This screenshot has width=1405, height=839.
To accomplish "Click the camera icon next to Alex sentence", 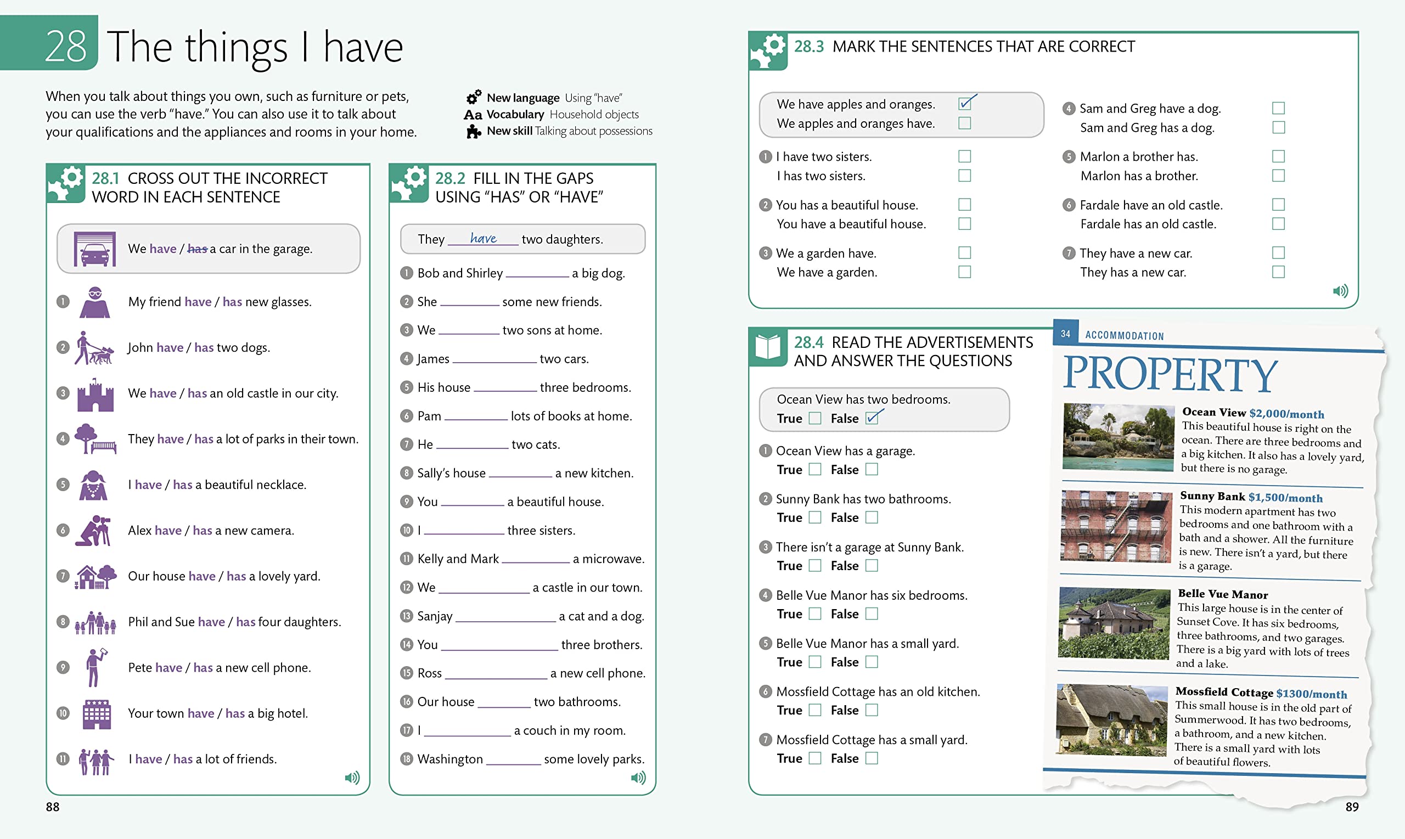I will [94, 529].
